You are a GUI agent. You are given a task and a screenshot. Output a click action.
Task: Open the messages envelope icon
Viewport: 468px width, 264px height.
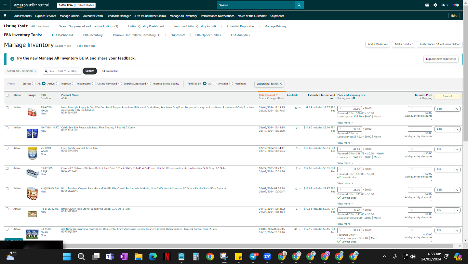point(427,5)
